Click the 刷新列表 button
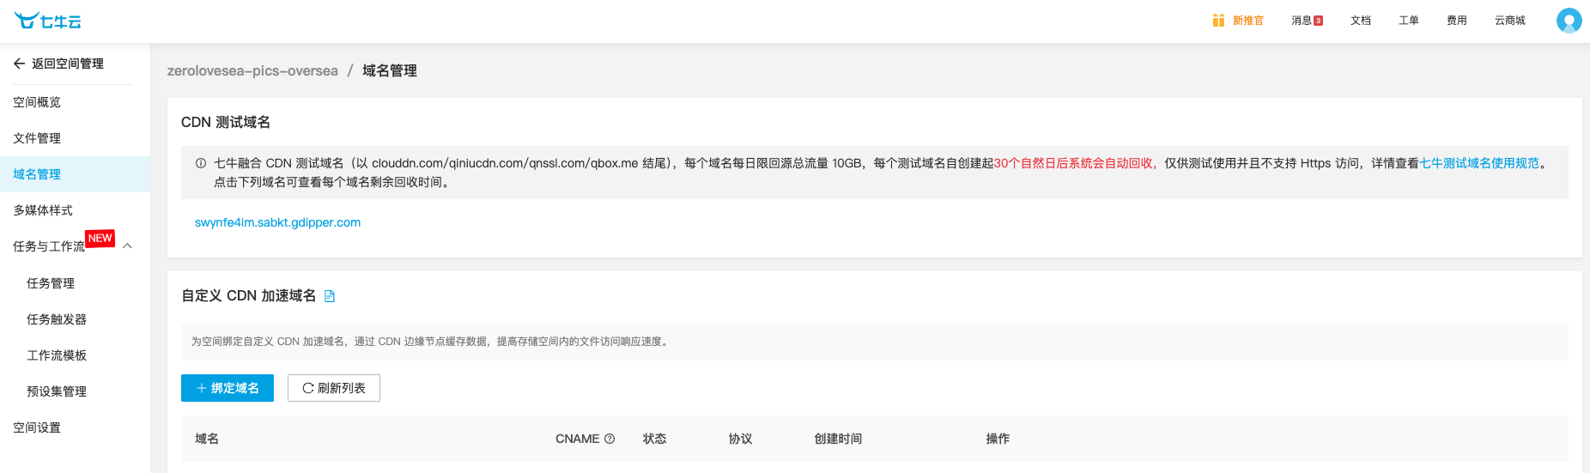The height and width of the screenshot is (473, 1590). pyautogui.click(x=334, y=388)
